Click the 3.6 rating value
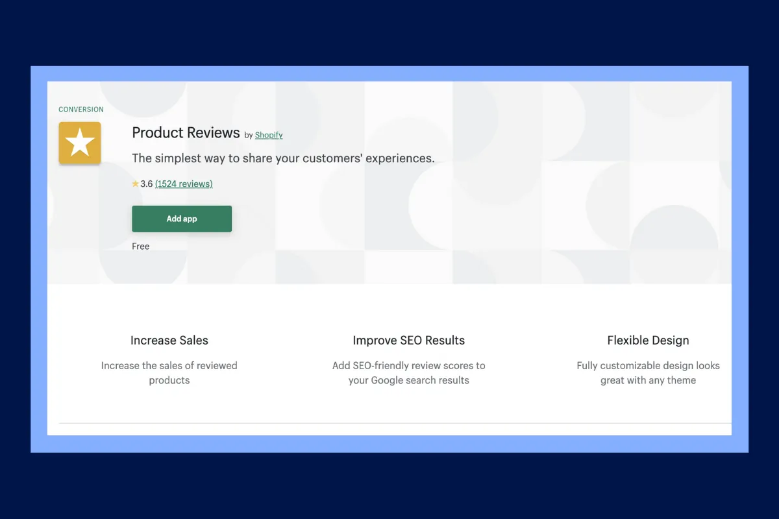 tap(147, 184)
